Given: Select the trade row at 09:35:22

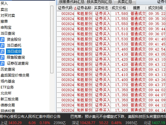Looking at the screenshot, I should click(111, 14).
